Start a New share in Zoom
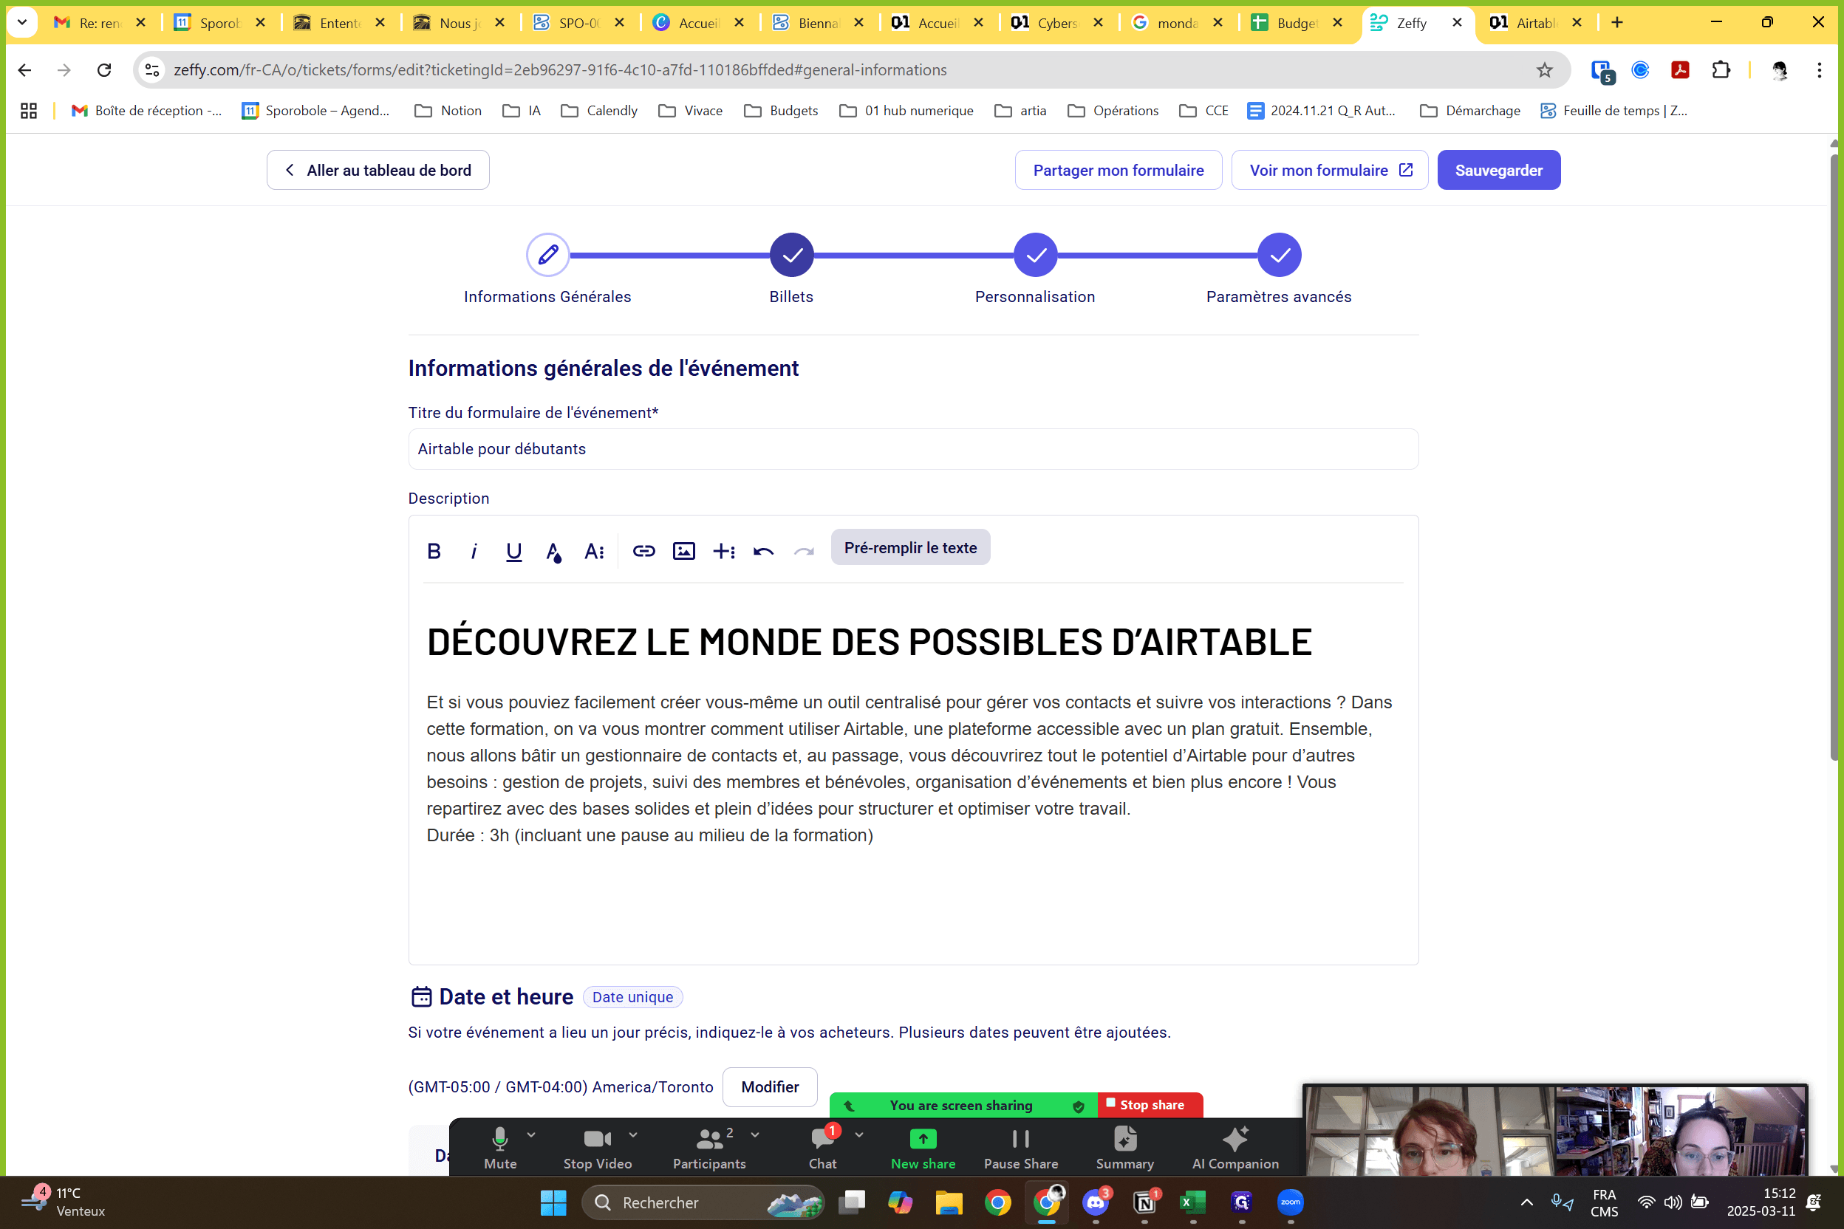Image resolution: width=1844 pixels, height=1229 pixels. point(923,1148)
